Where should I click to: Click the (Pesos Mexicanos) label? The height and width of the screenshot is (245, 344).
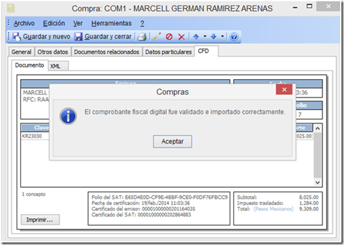pos(274,209)
